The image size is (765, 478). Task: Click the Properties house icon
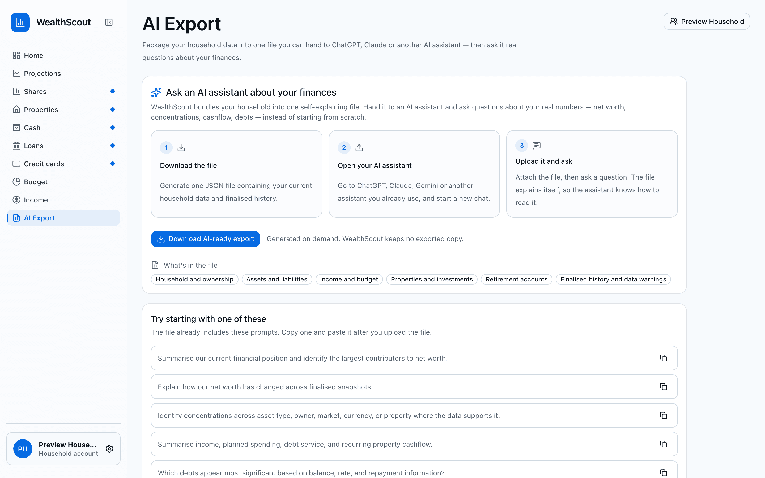[x=16, y=109]
